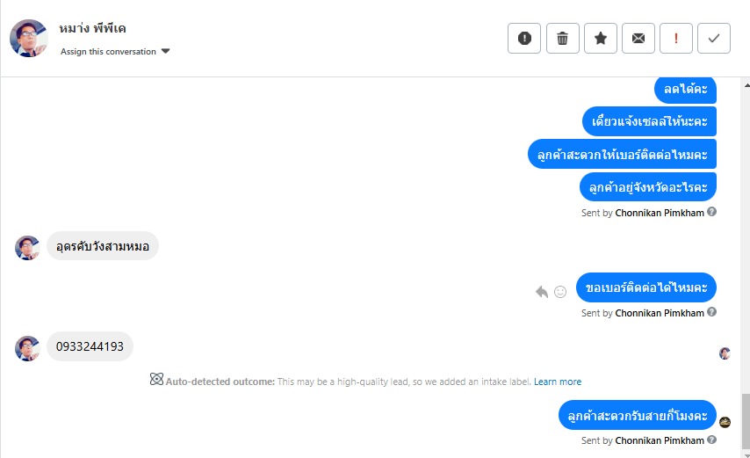Screen dimensions: 750x458
Task: Star this conversation as follow up
Action: tap(601, 38)
